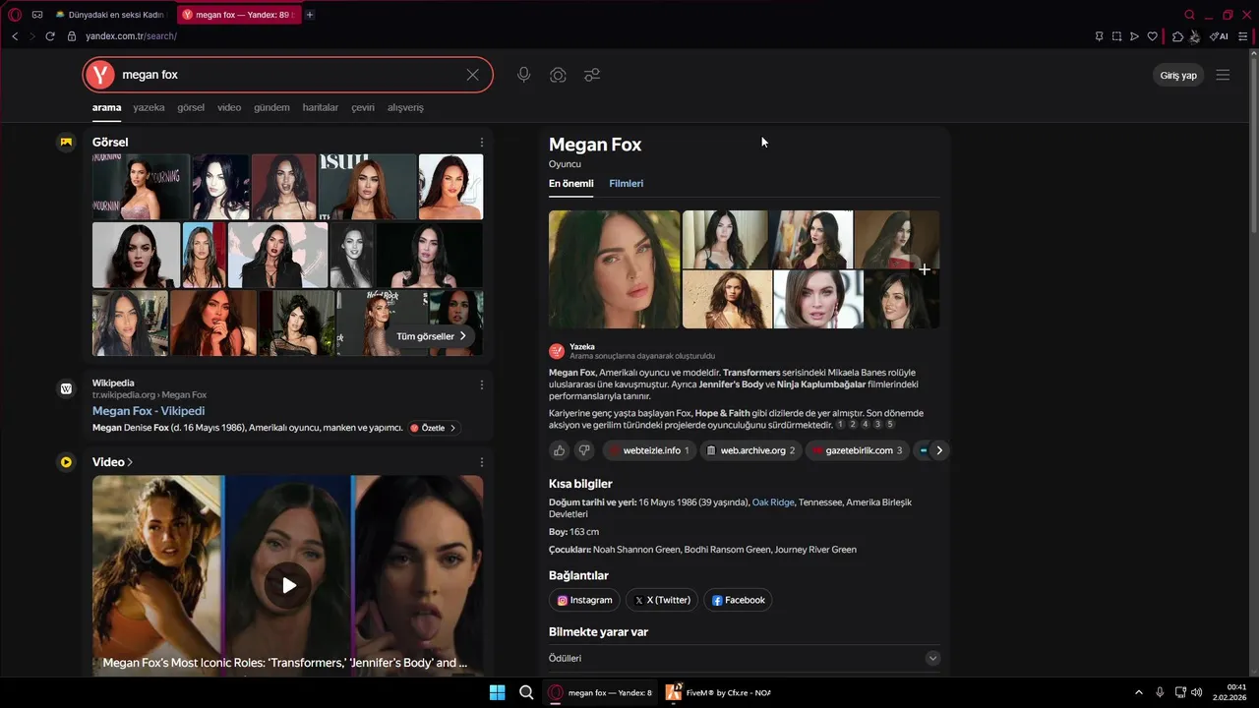Open a new tab with the plus button
Viewport: 1259px width, 708px height.
310,15
